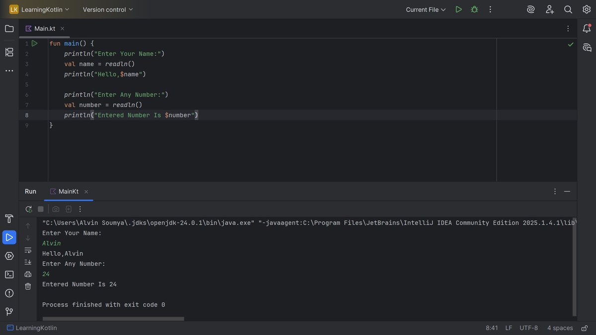Open LearningKotlin project dropdown
Screen dimensions: 596x335
(x=40, y=9)
